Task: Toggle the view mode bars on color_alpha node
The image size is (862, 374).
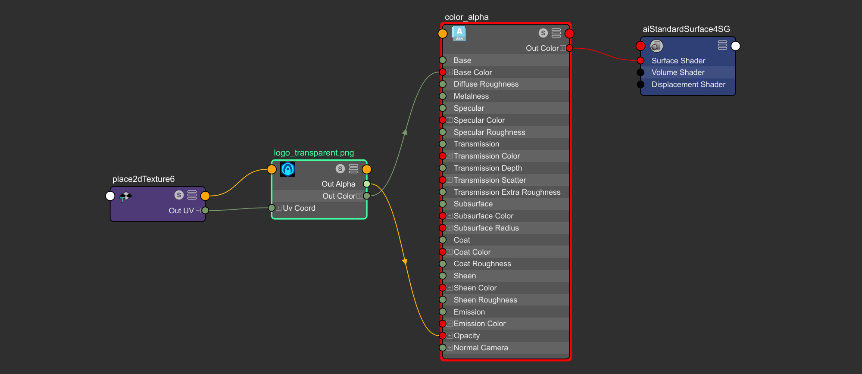Action: tap(556, 33)
